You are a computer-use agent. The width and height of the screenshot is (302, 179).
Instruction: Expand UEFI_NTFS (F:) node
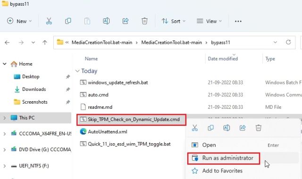pyautogui.click(x=5, y=166)
